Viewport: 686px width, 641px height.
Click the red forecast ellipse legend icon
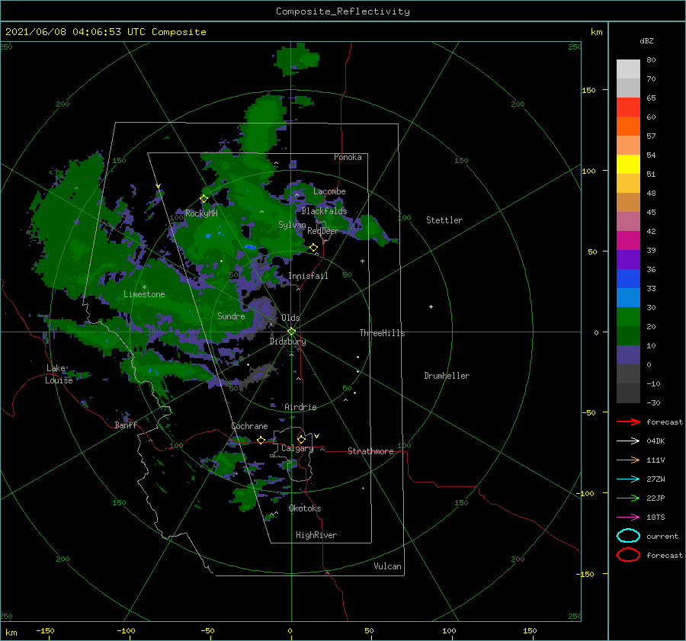pyautogui.click(x=628, y=555)
